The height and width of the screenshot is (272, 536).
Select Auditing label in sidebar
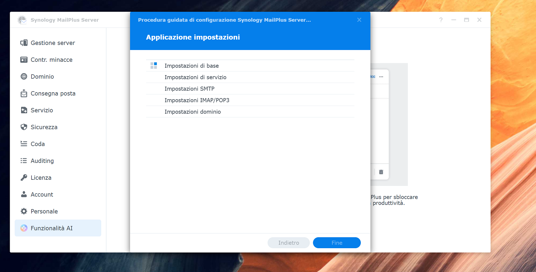[42, 161]
